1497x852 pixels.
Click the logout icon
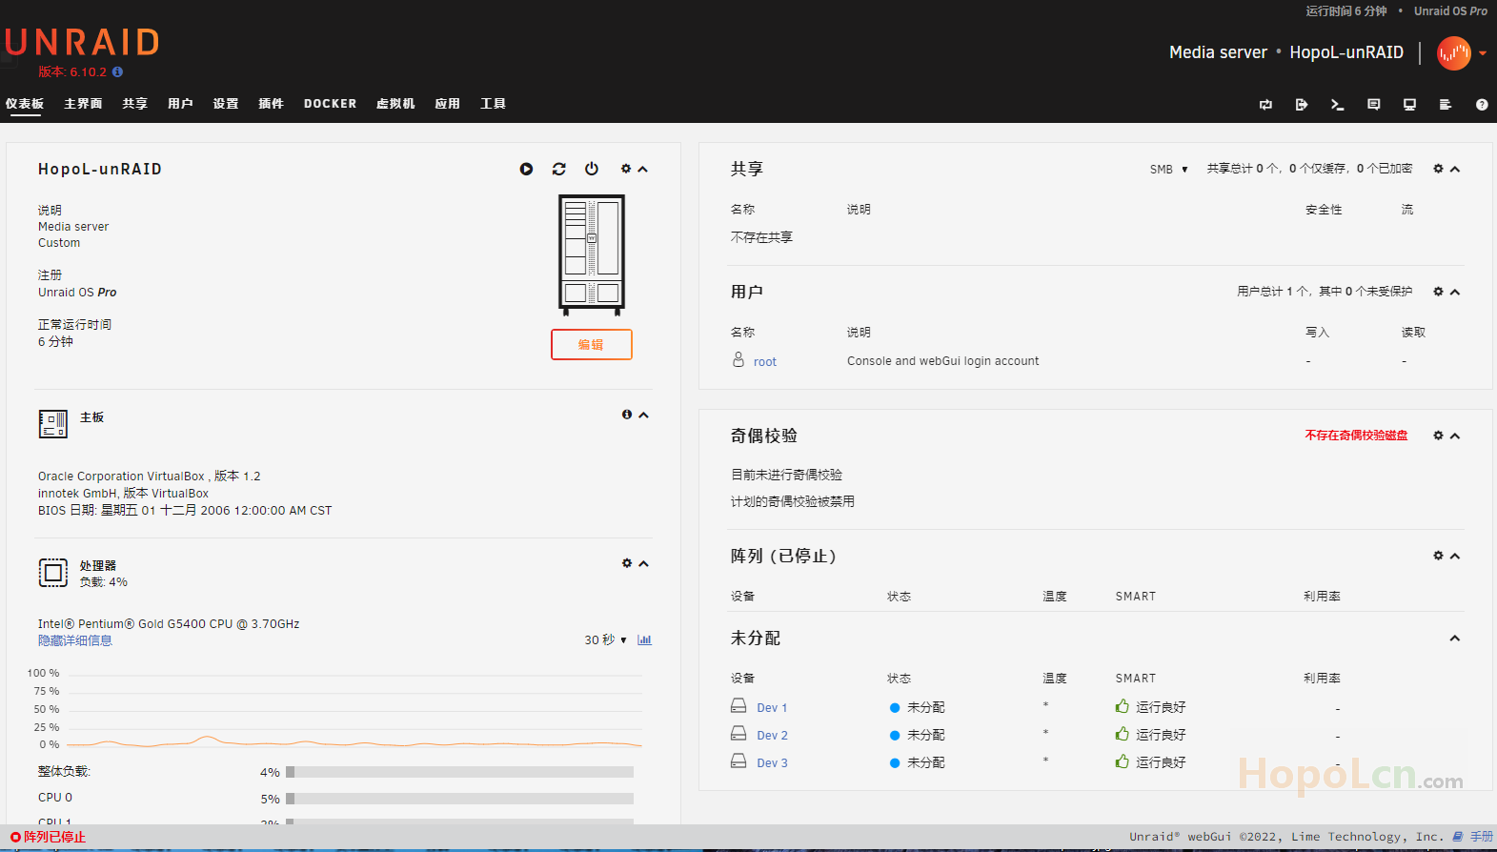coord(1302,105)
